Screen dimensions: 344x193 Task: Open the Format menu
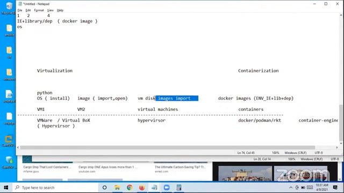point(39,10)
